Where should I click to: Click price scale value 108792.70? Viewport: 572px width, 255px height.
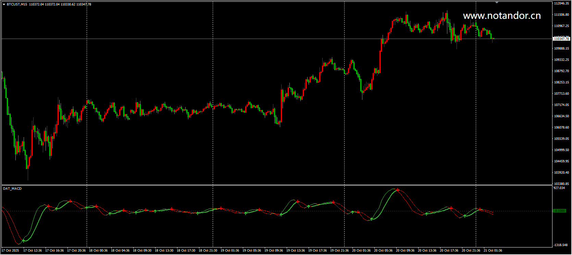coord(562,71)
